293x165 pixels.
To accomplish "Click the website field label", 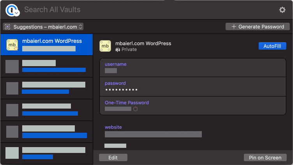I will pyautogui.click(x=113, y=127).
